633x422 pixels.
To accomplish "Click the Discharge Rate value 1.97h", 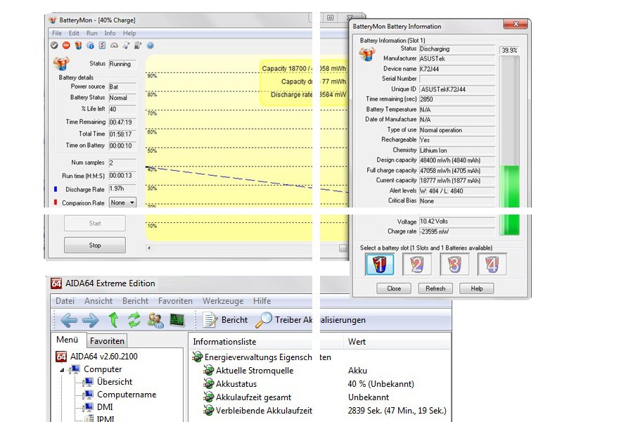I will tap(122, 188).
